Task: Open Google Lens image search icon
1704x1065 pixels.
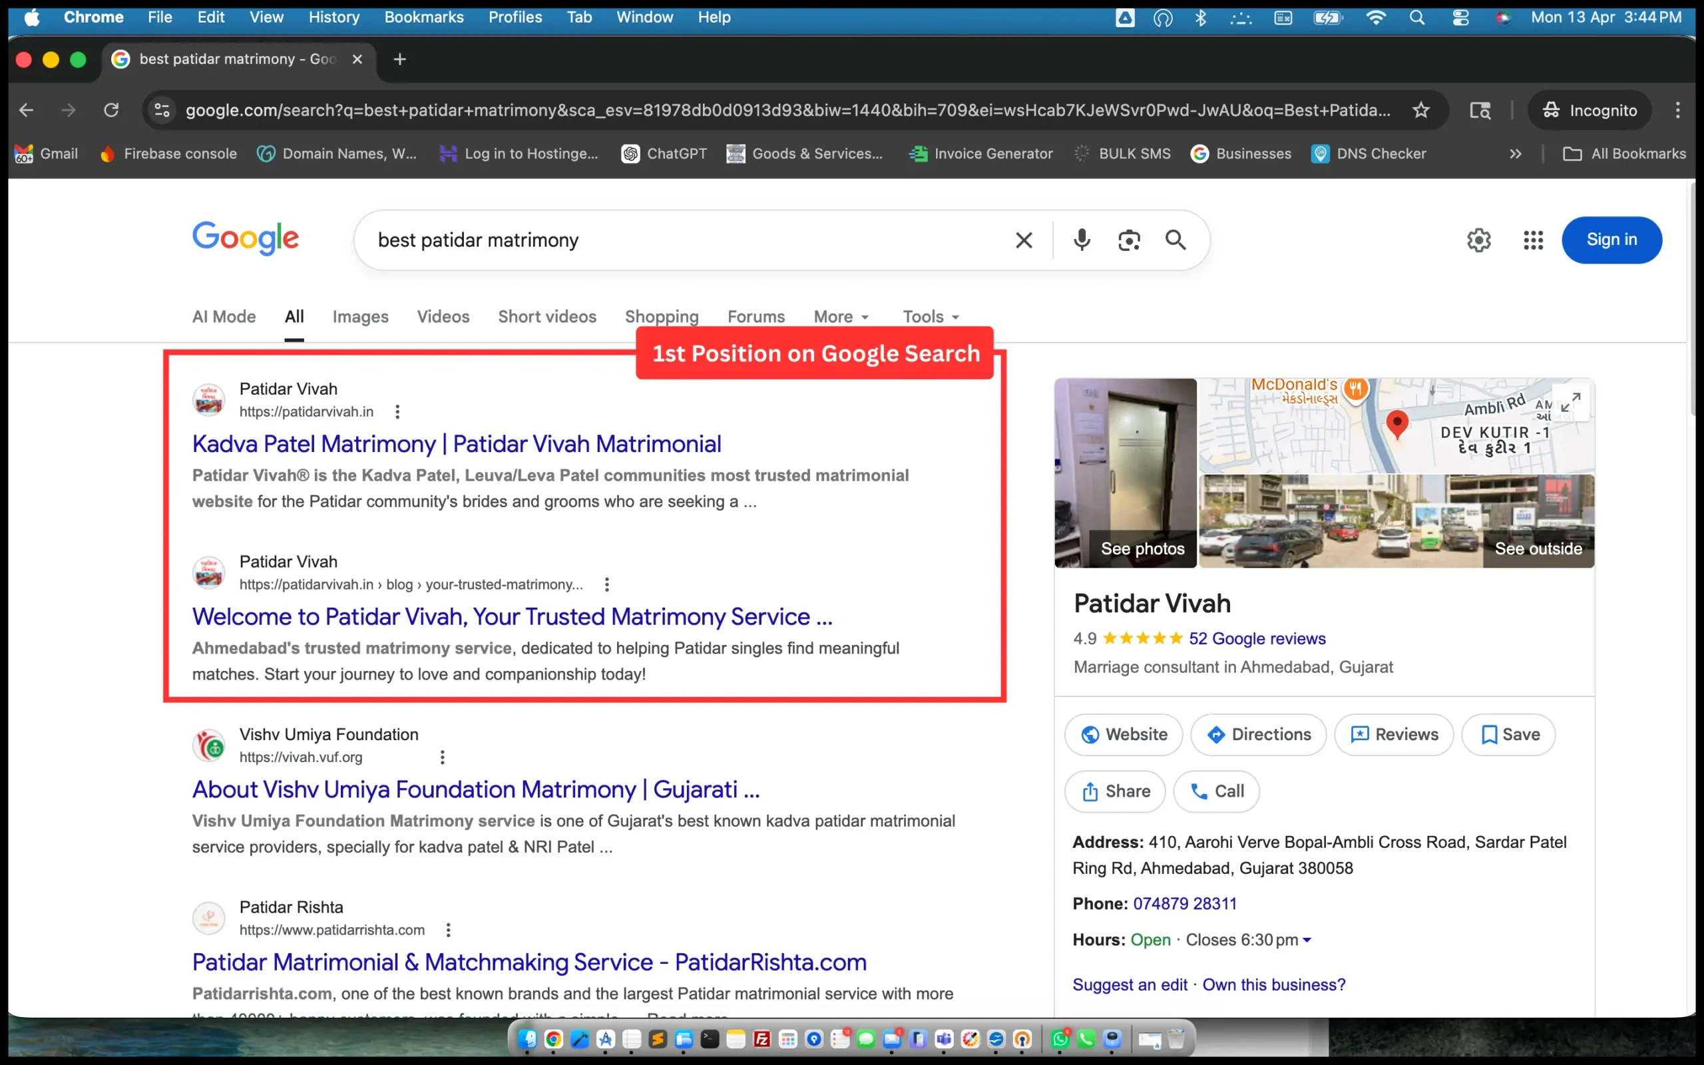Action: 1129,240
